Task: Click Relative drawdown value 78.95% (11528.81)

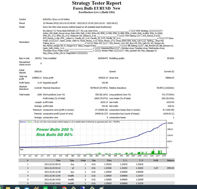Action: tap(165, 88)
